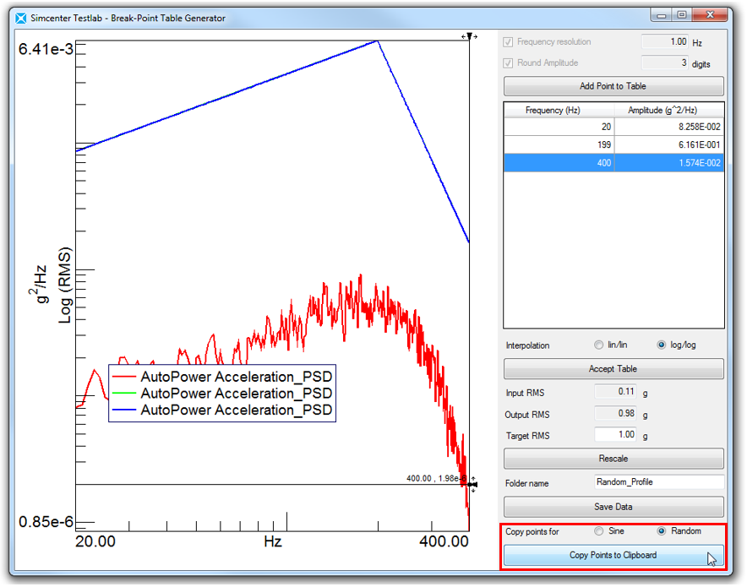Viewport: 747px width, 587px height.
Task: Copy Points to Clipboard
Action: pyautogui.click(x=613, y=555)
